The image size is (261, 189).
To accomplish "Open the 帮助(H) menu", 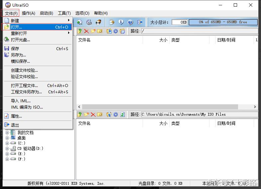I will tap(101, 13).
